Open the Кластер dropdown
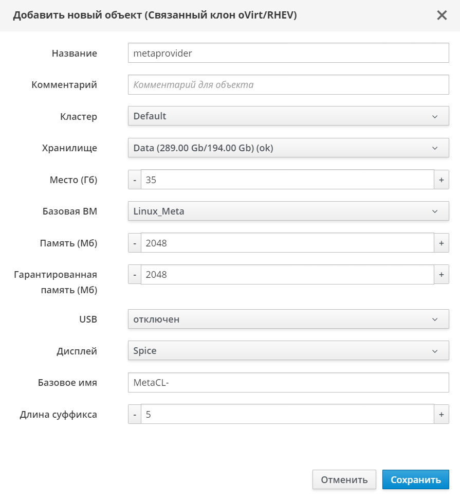 pyautogui.click(x=288, y=116)
